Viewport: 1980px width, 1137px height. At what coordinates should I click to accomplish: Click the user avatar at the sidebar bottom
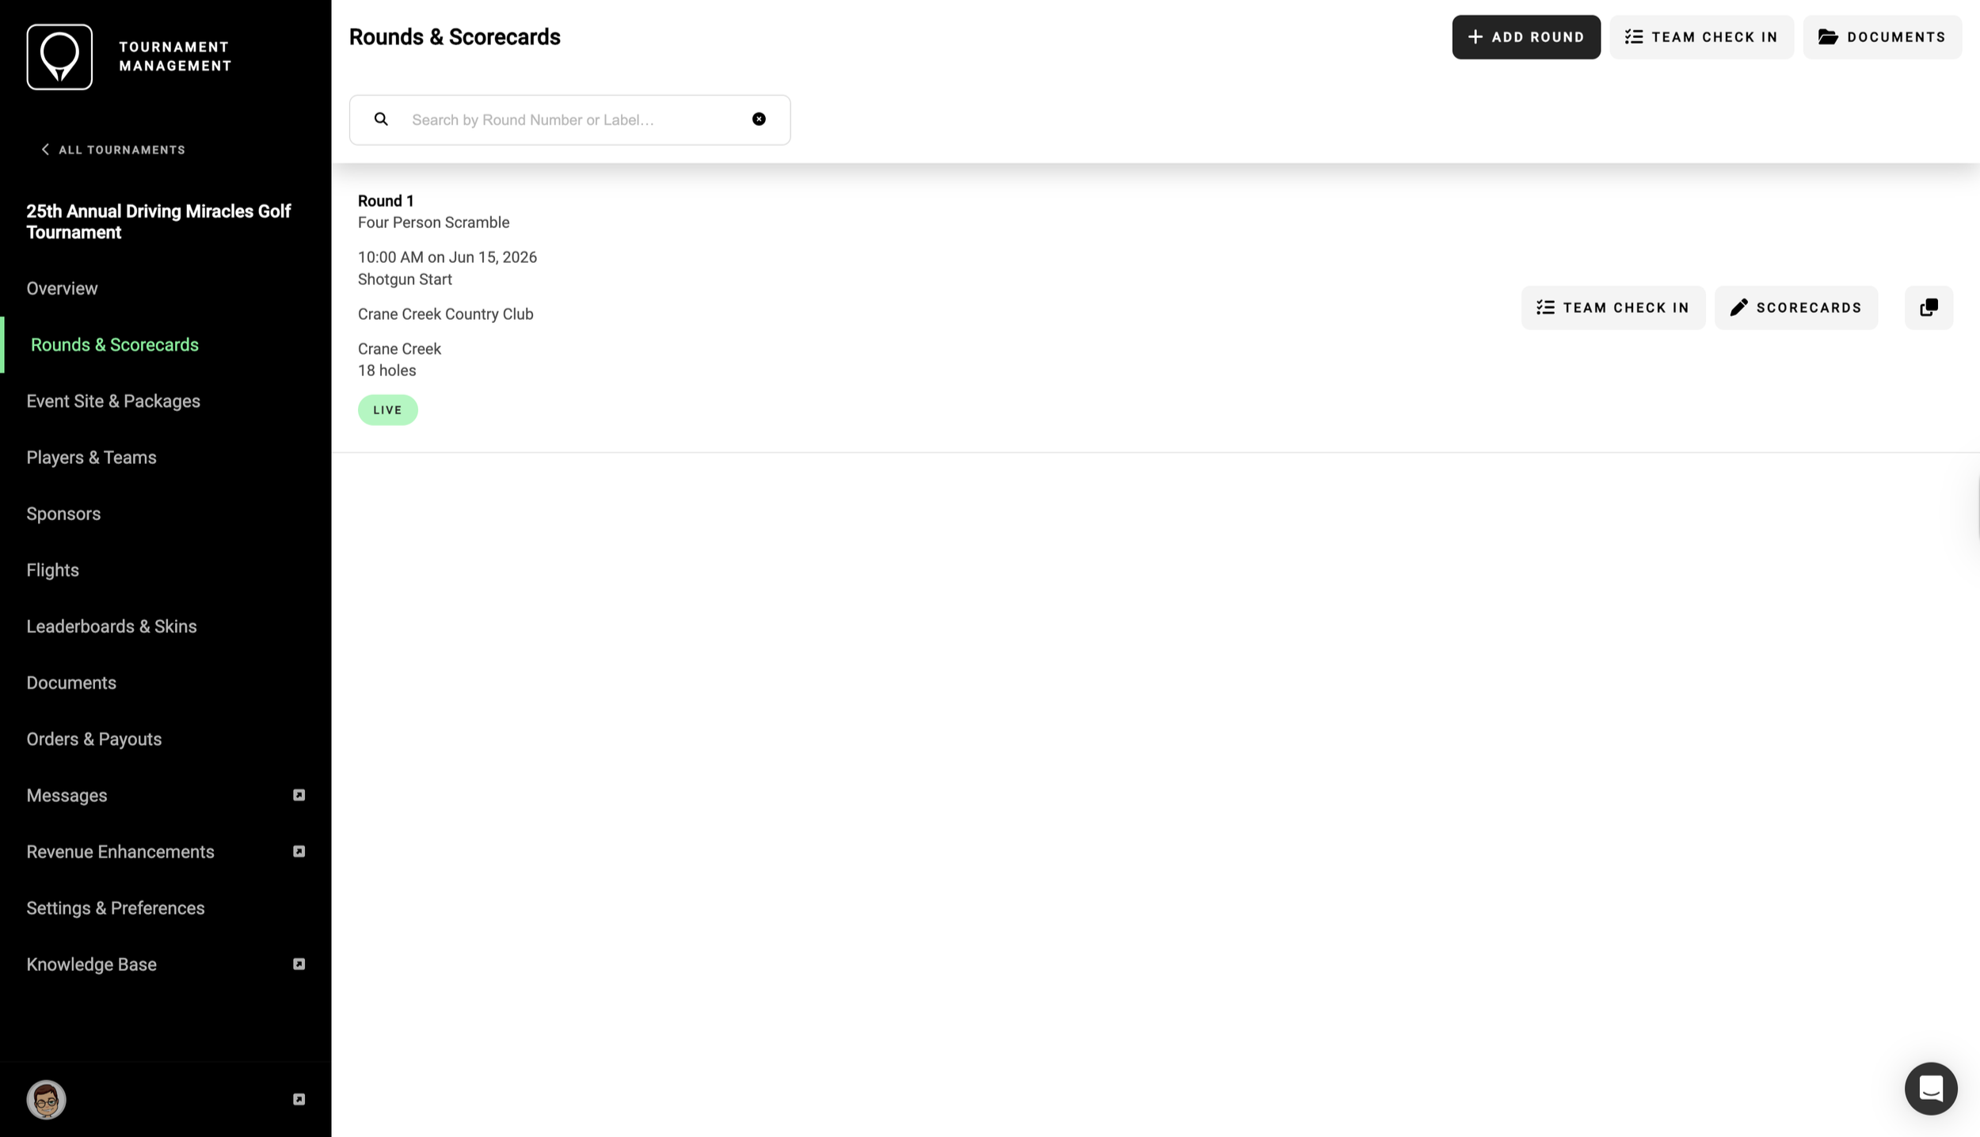tap(46, 1099)
